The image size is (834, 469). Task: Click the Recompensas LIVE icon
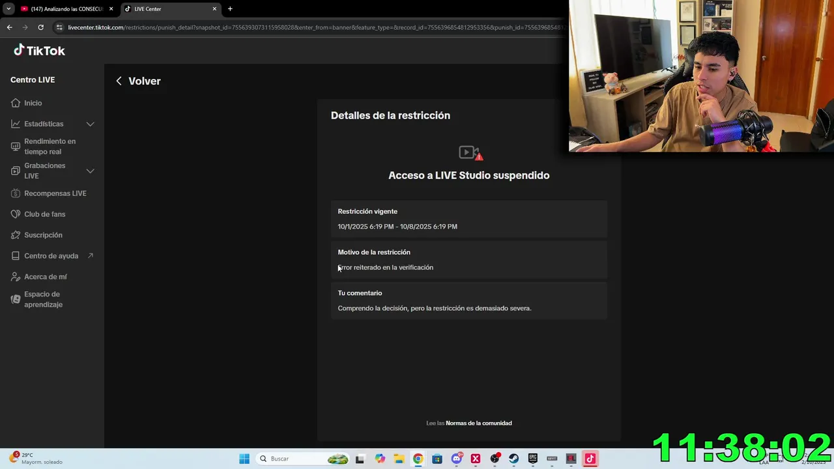point(16,193)
